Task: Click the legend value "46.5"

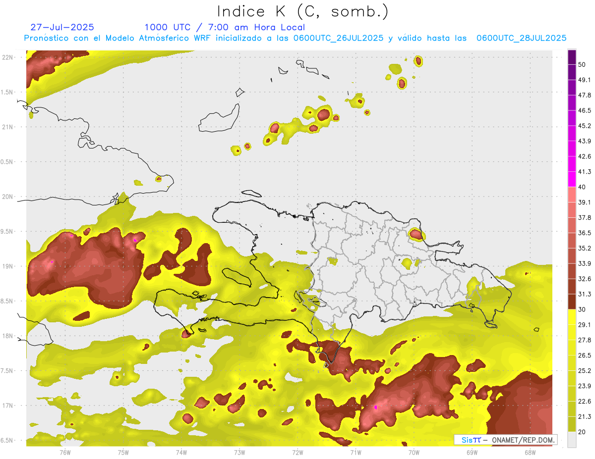Action: tap(585, 110)
